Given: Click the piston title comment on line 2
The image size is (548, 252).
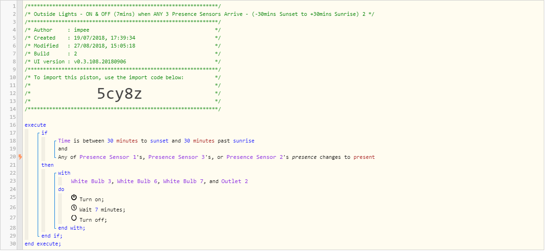Looking at the screenshot, I should click(200, 14).
